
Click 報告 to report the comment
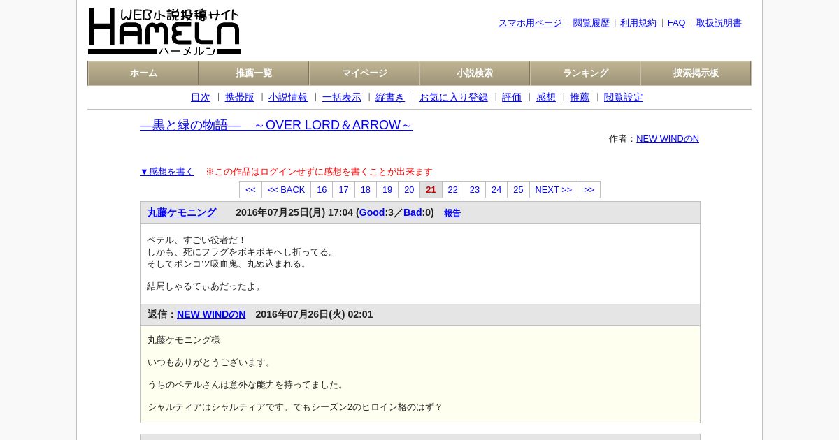click(x=452, y=213)
